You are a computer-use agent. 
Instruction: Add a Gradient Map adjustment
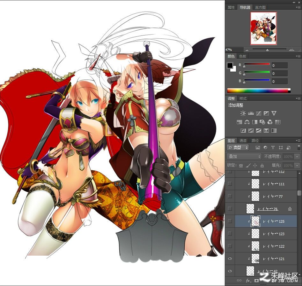pos(274,131)
